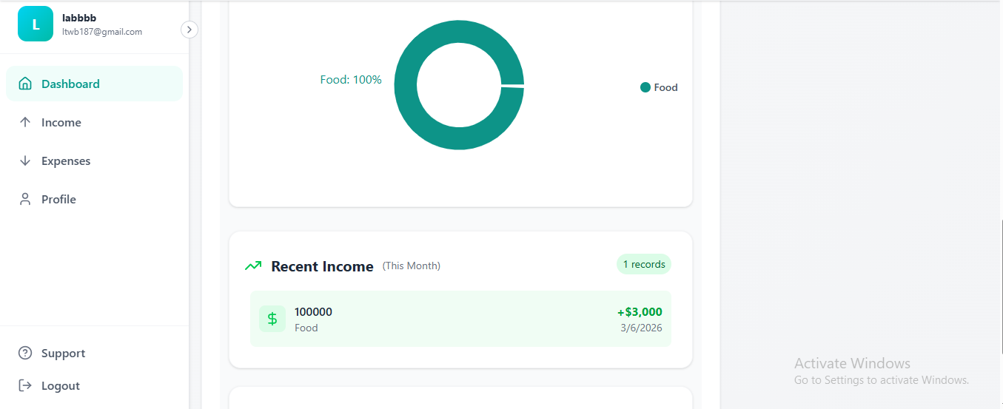Viewport: 1003px width, 409px height.
Task: Click the Support question-mark icon
Action: tap(25, 353)
